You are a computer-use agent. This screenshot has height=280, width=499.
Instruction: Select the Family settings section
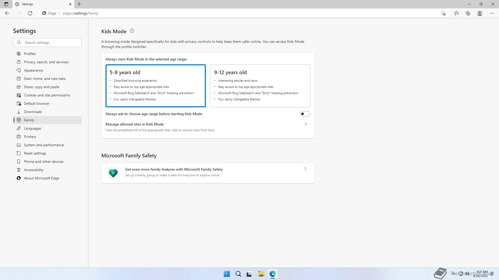pos(47,120)
